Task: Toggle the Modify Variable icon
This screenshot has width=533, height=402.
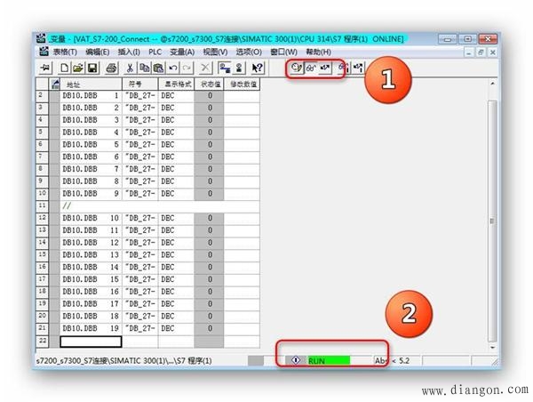Action: pyautogui.click(x=325, y=68)
